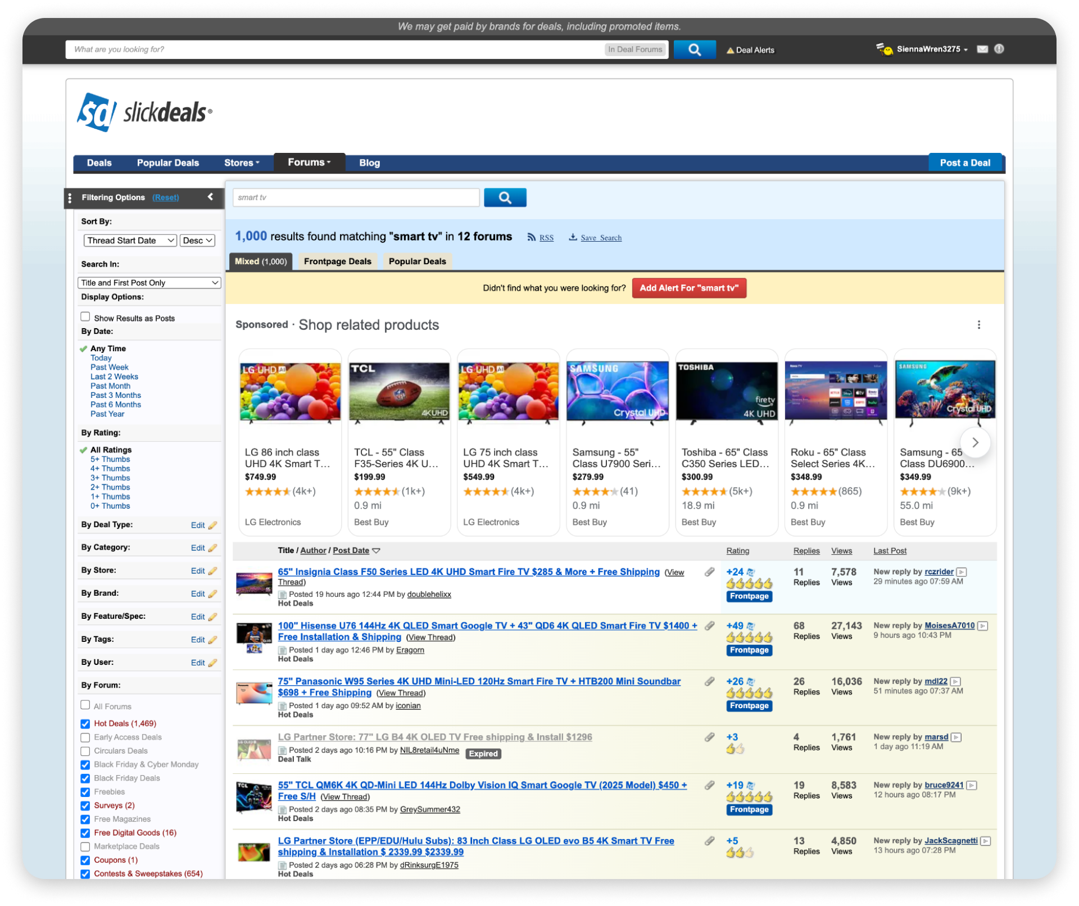
Task: Click go-to-last-post icon after rczrider
Action: 961,572
